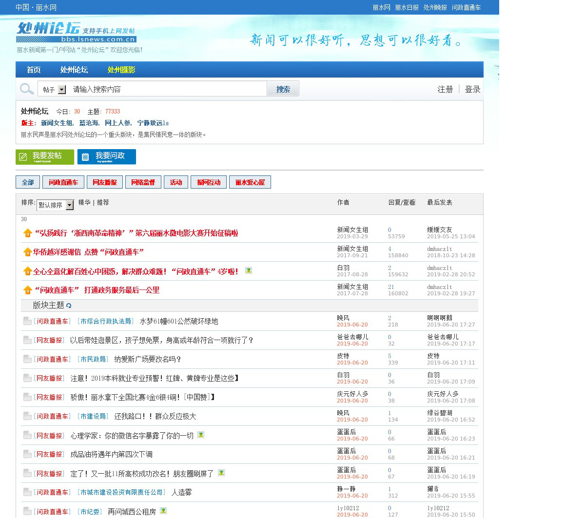Click image attachment icon after 心理学家 post
The width and height of the screenshot is (585, 518).
click(x=201, y=435)
